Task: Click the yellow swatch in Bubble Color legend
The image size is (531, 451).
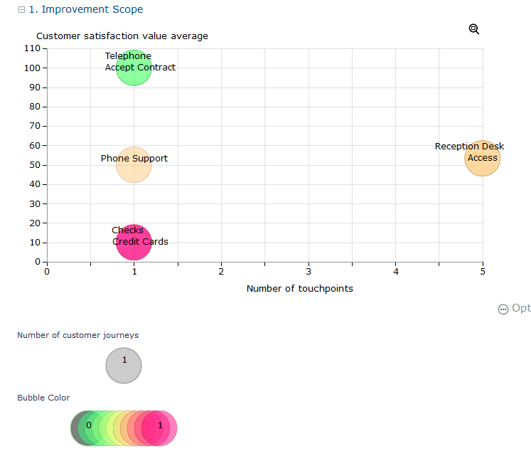Action: coord(116,428)
